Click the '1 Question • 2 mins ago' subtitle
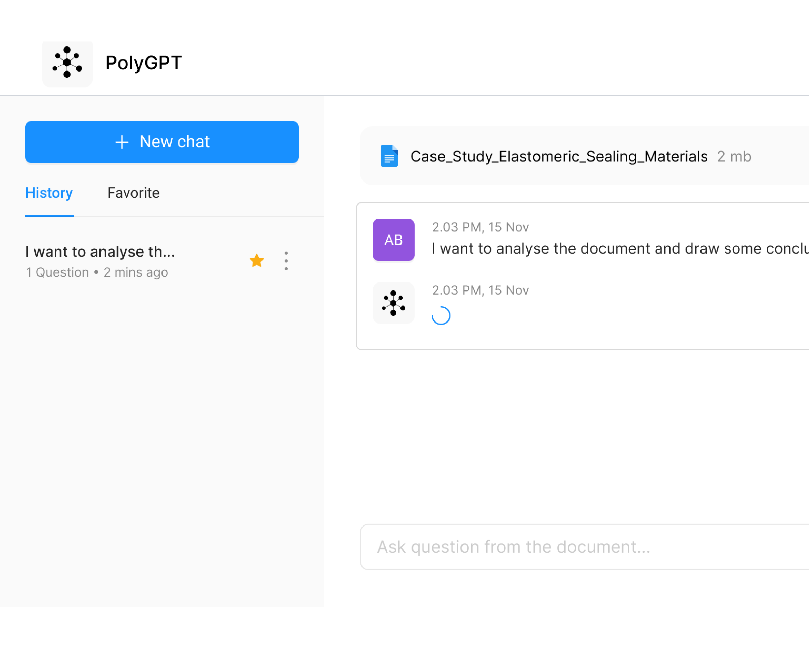809x652 pixels. click(97, 272)
